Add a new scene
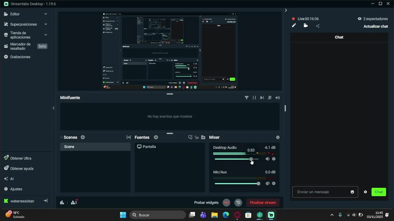This screenshot has height=221, width=394. 83,137
